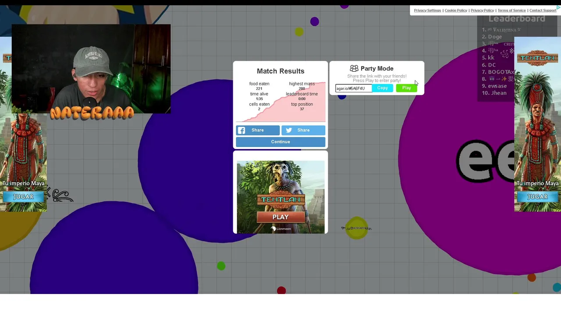Open Contact Support link

[543, 10]
